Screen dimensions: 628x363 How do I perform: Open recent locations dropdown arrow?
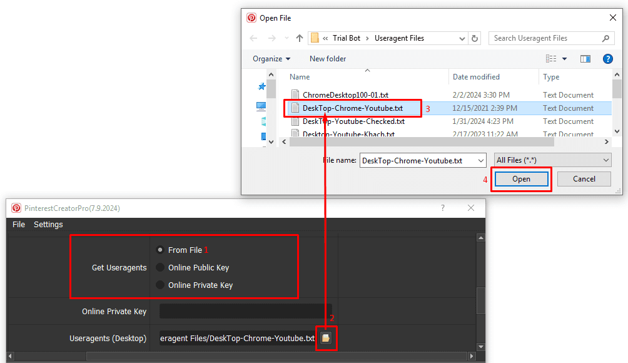(286, 38)
